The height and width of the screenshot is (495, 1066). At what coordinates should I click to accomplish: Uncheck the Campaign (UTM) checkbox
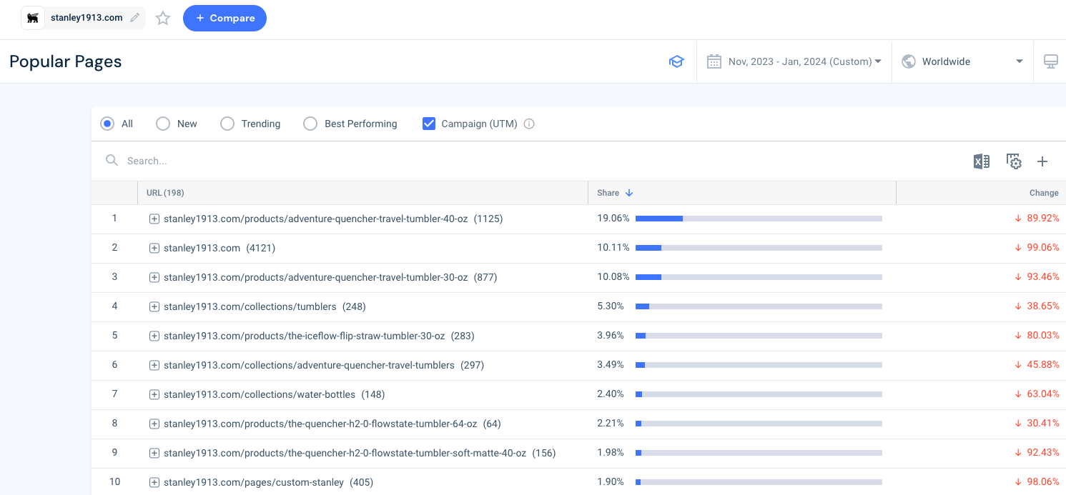[429, 124]
